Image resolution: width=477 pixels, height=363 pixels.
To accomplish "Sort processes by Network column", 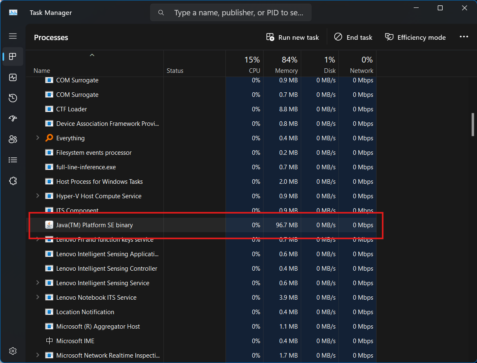I will [358, 64].
